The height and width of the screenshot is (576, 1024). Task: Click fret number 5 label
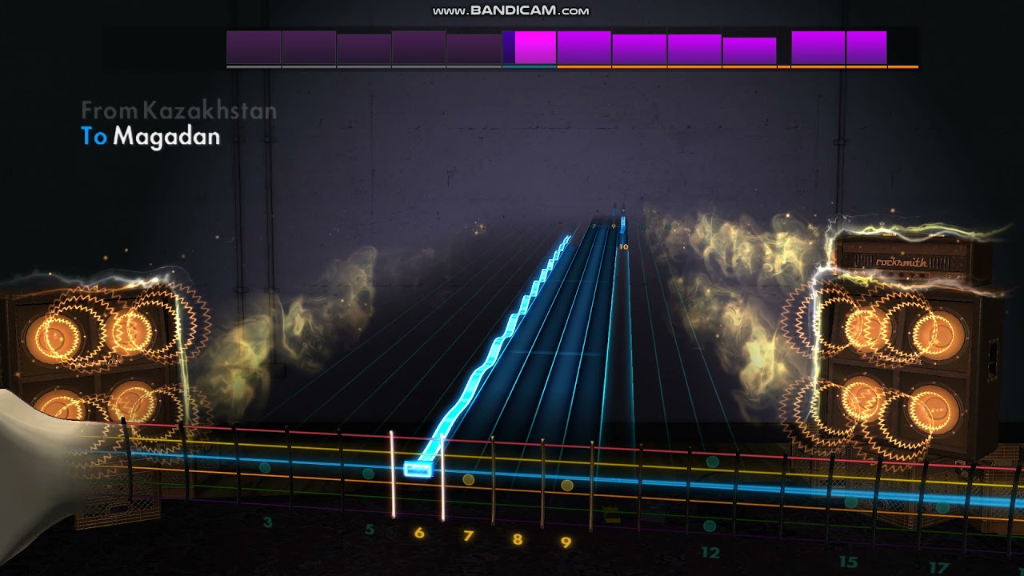click(370, 529)
